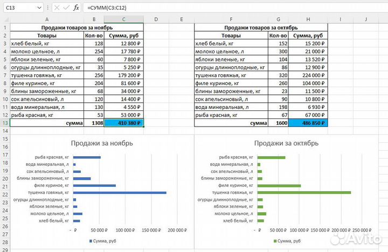Click the blue 'тушенка говяжья' bar in November chart
This screenshot has width=388, height=252.
[x=119, y=192]
